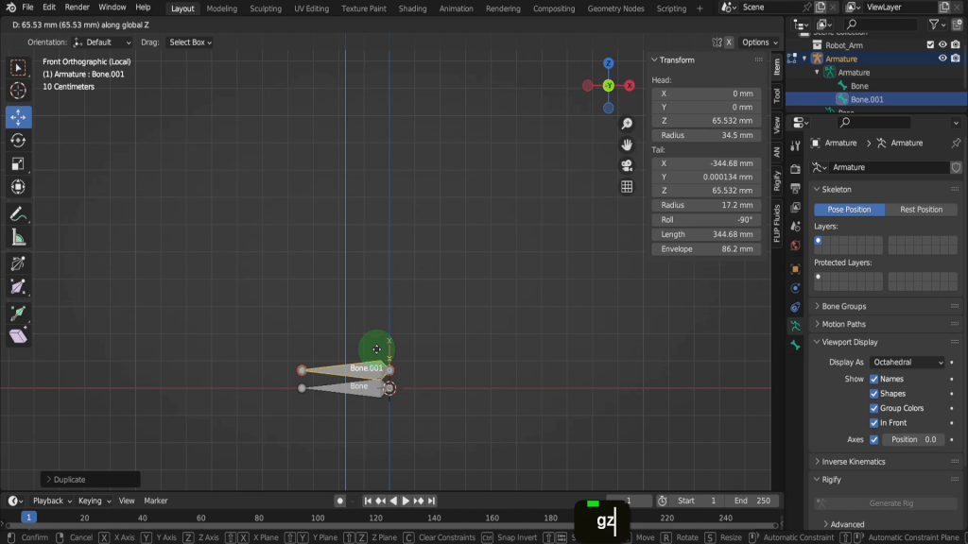Select the Rotate tool in toolbar

pyautogui.click(x=18, y=141)
